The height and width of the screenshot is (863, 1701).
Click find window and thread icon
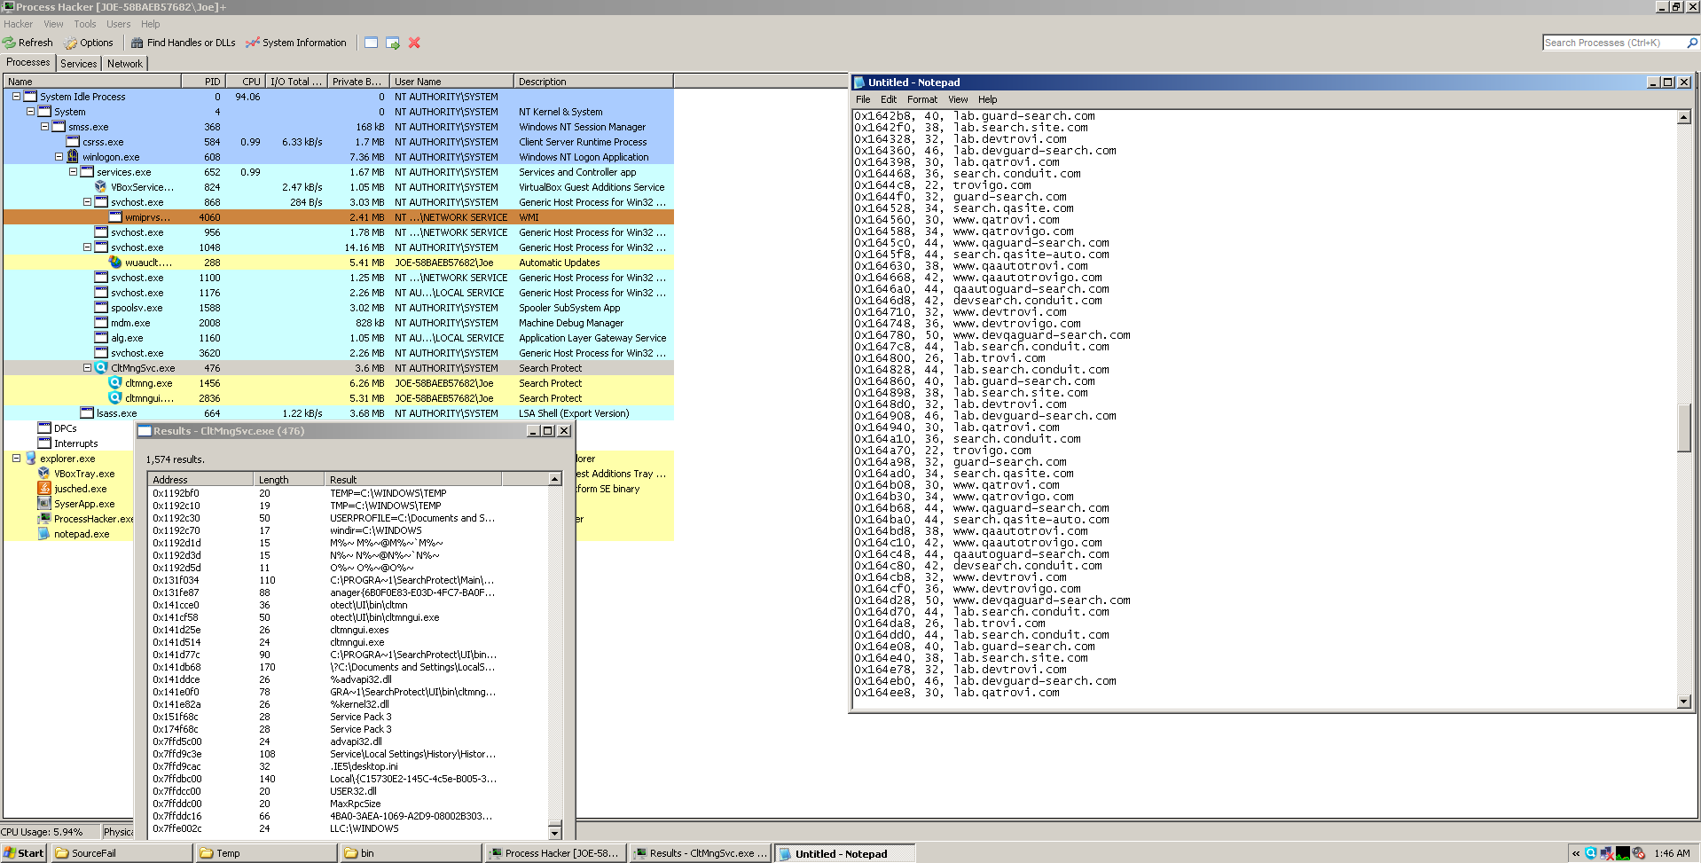[x=393, y=43]
